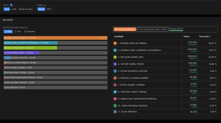221x123 pixels.
Task: Click the bar chart icon in Bara
Action: pos(6,32)
